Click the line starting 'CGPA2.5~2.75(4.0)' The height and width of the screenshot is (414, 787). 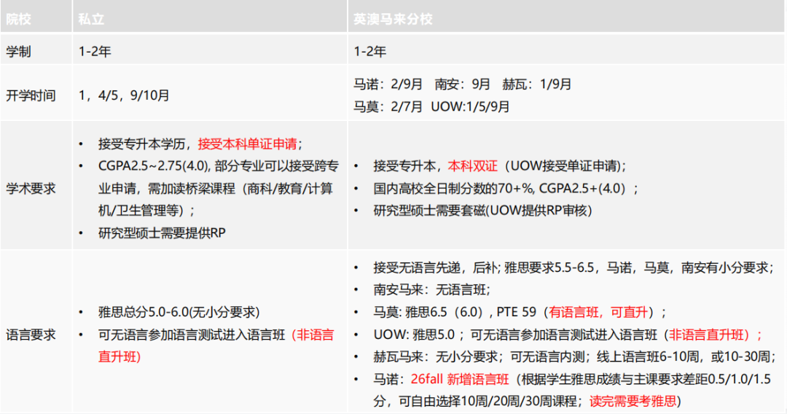(x=219, y=166)
